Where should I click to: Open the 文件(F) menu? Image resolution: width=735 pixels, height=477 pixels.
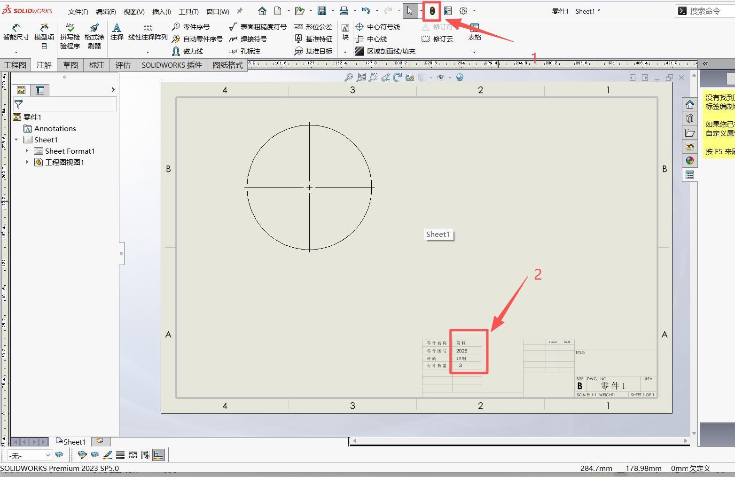pos(78,12)
